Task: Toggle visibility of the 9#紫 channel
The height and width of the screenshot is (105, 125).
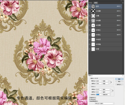Action: click(90, 49)
